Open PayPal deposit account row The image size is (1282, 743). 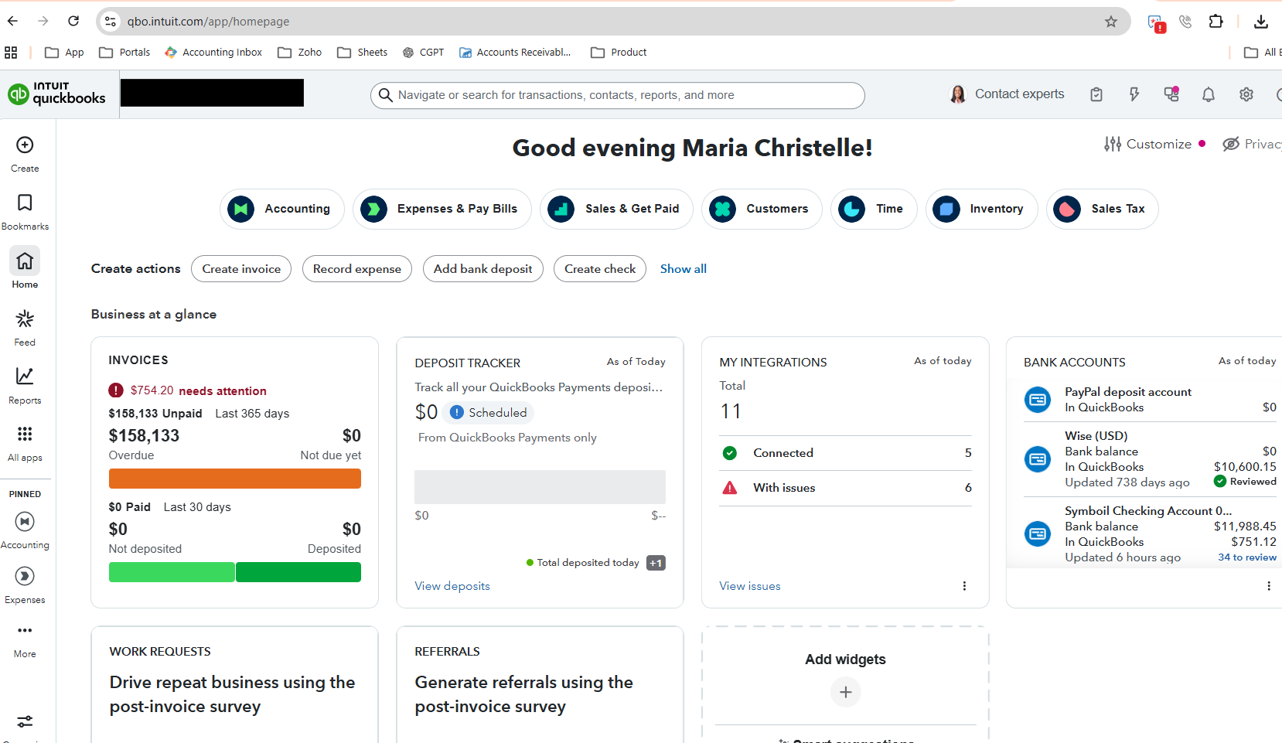tap(1150, 400)
